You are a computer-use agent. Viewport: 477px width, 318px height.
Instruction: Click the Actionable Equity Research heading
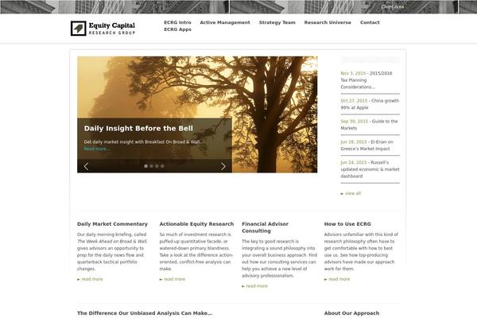point(196,224)
